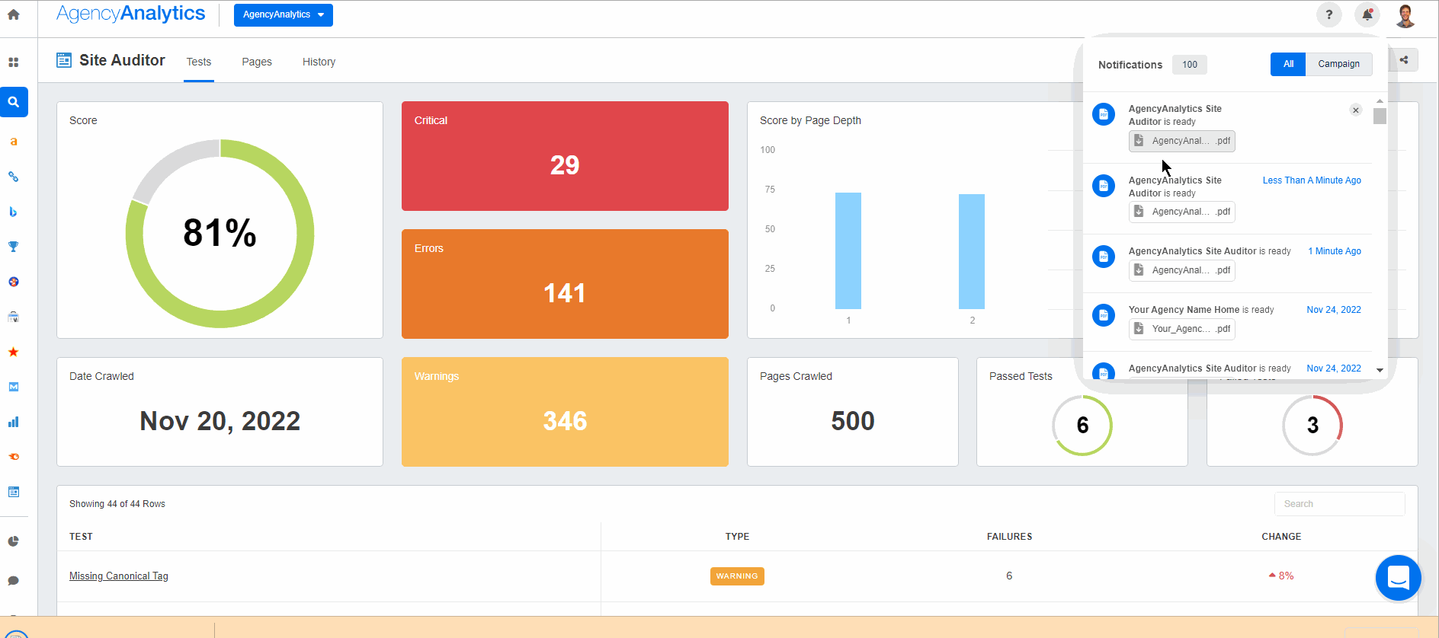1439x638 pixels.
Task: Open the live chat support bubble
Action: (x=1399, y=578)
